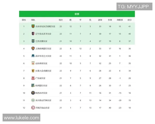Click the 江苏无锡女足 team crest
Screen dimensions: 155x124
33,41
